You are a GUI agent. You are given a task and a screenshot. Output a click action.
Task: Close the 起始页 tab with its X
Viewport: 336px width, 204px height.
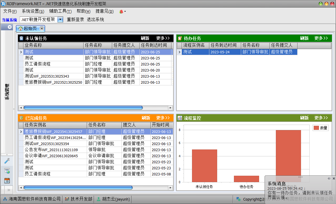pyautogui.click(x=42, y=28)
